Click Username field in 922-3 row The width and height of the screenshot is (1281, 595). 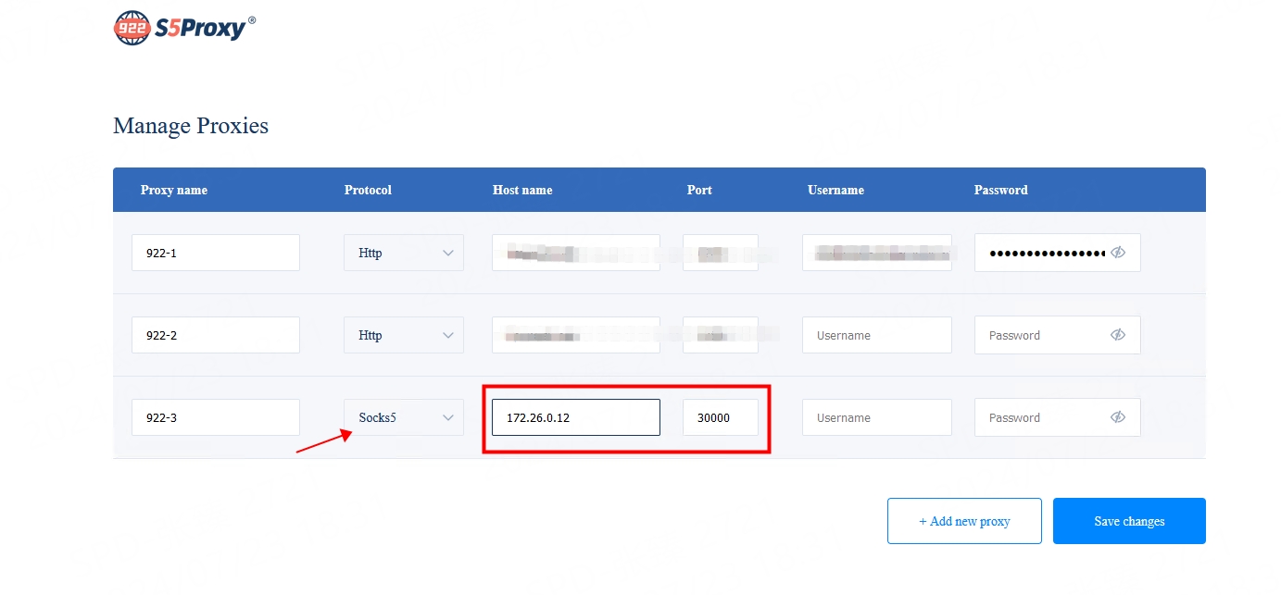[876, 417]
